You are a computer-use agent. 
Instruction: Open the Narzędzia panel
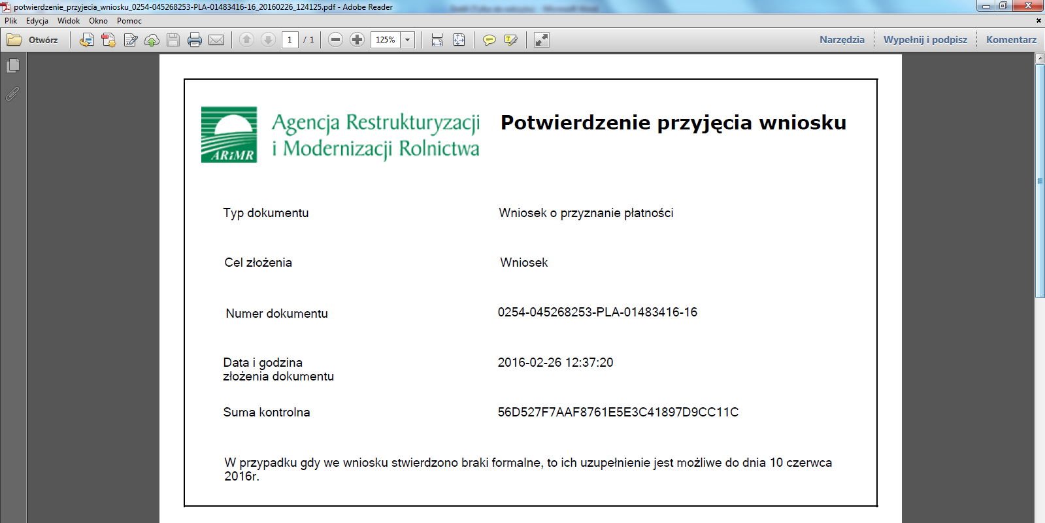point(842,40)
